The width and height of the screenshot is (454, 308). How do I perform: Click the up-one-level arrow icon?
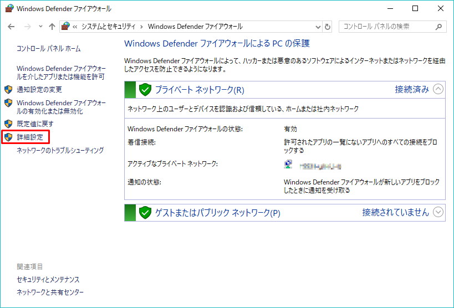52,27
